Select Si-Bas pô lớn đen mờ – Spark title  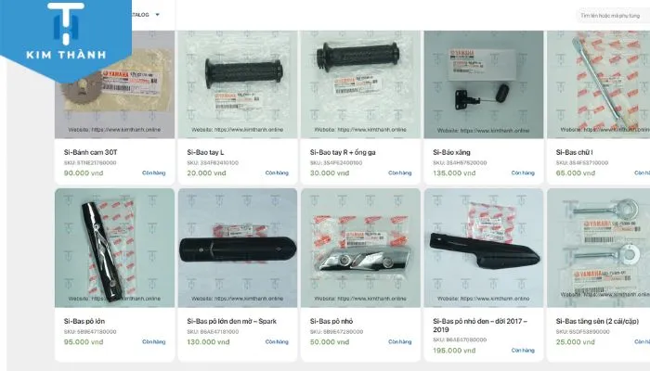(x=232, y=321)
